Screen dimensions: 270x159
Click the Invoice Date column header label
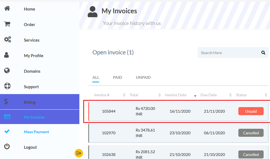tap(176, 95)
